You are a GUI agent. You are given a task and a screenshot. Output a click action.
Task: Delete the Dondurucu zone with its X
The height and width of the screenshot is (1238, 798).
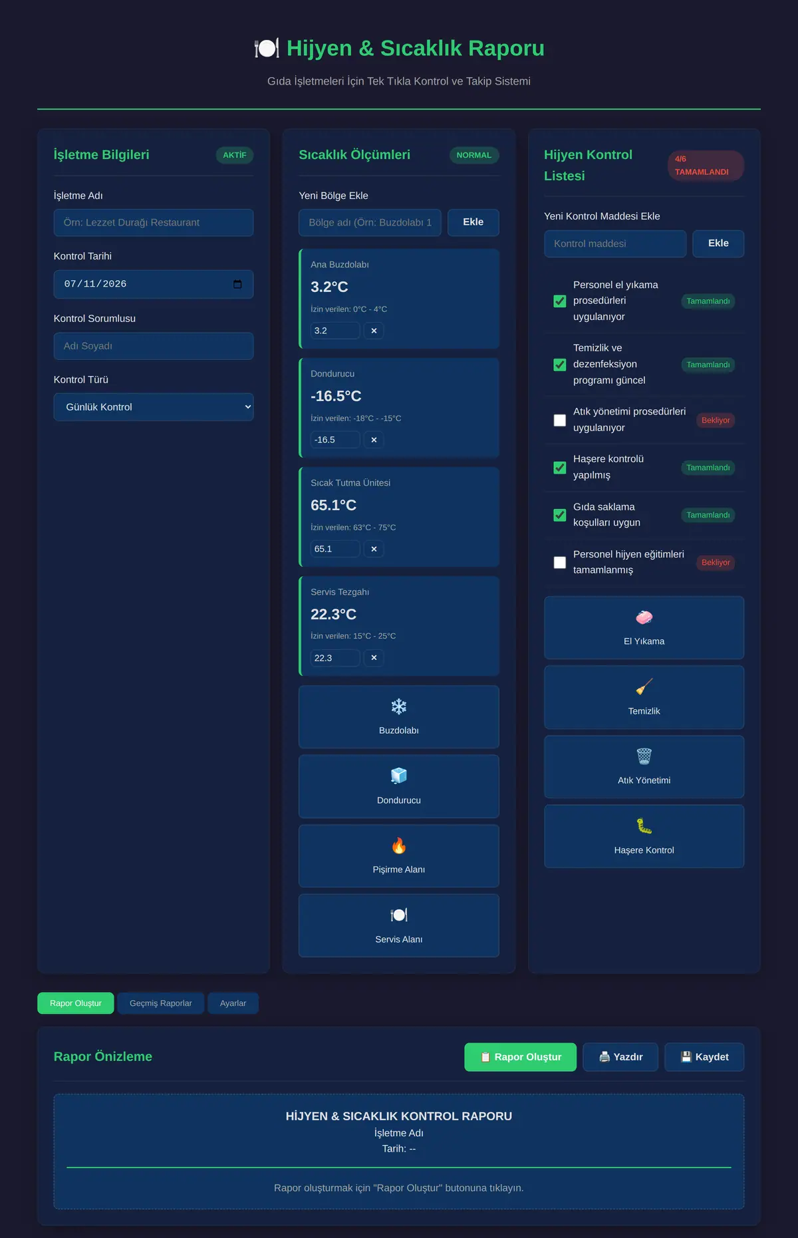tap(374, 440)
